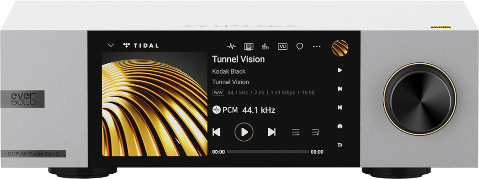
Task: Tap the side panel play icon
Action: [x=340, y=70]
